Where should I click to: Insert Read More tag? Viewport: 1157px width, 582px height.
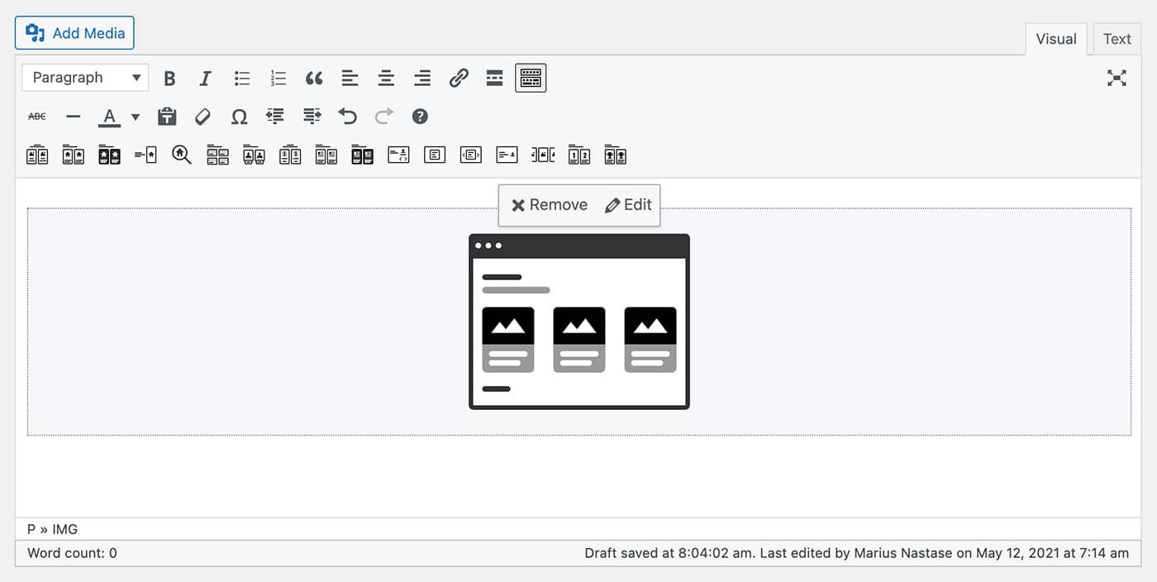[494, 79]
